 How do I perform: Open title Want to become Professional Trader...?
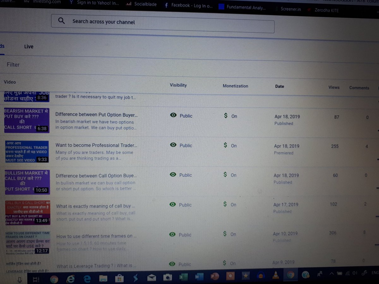click(x=97, y=145)
